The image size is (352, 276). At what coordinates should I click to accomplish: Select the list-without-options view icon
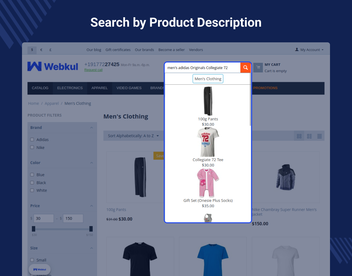coord(319,136)
